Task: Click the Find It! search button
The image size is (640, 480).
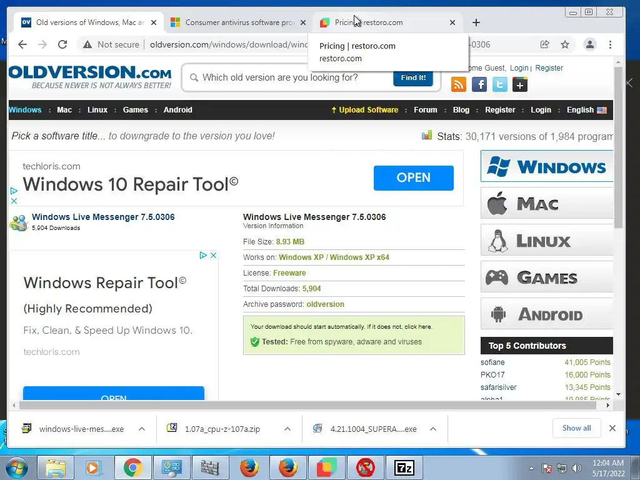Action: click(413, 77)
